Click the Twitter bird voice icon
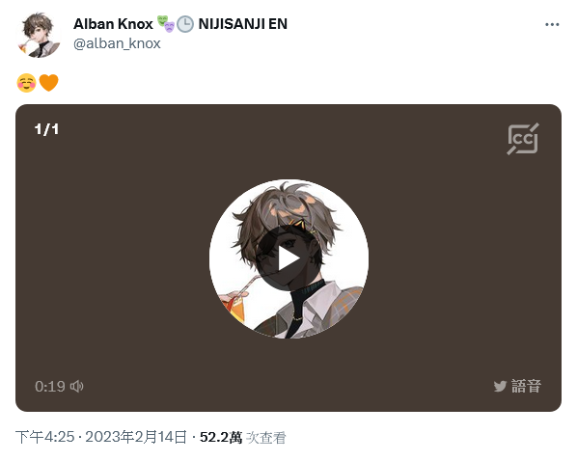Image resolution: width=577 pixels, height=461 pixels. (x=500, y=387)
